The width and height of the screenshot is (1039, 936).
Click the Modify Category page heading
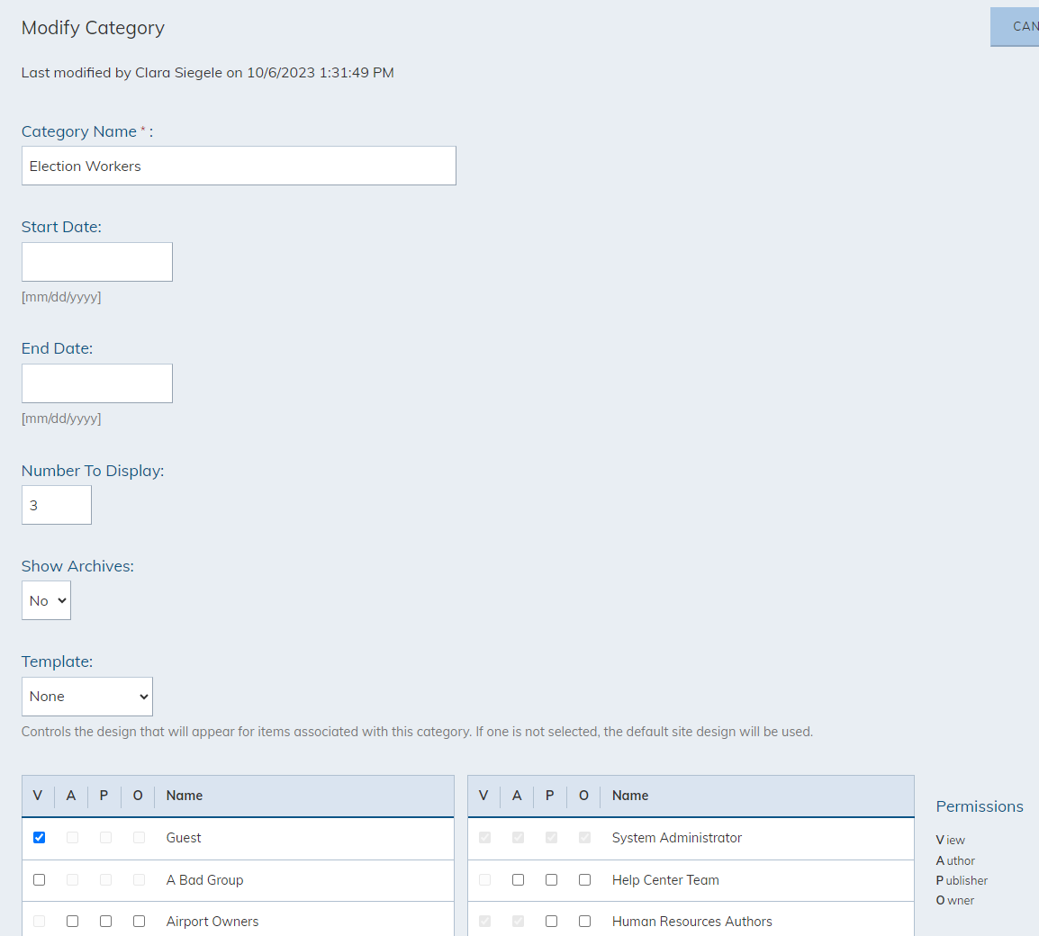93,28
